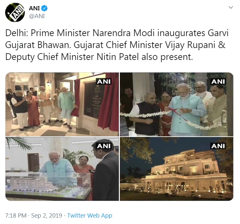240x224 pixels.
Task: View the illuminated Bhawan night photo
Action: (x=177, y=169)
